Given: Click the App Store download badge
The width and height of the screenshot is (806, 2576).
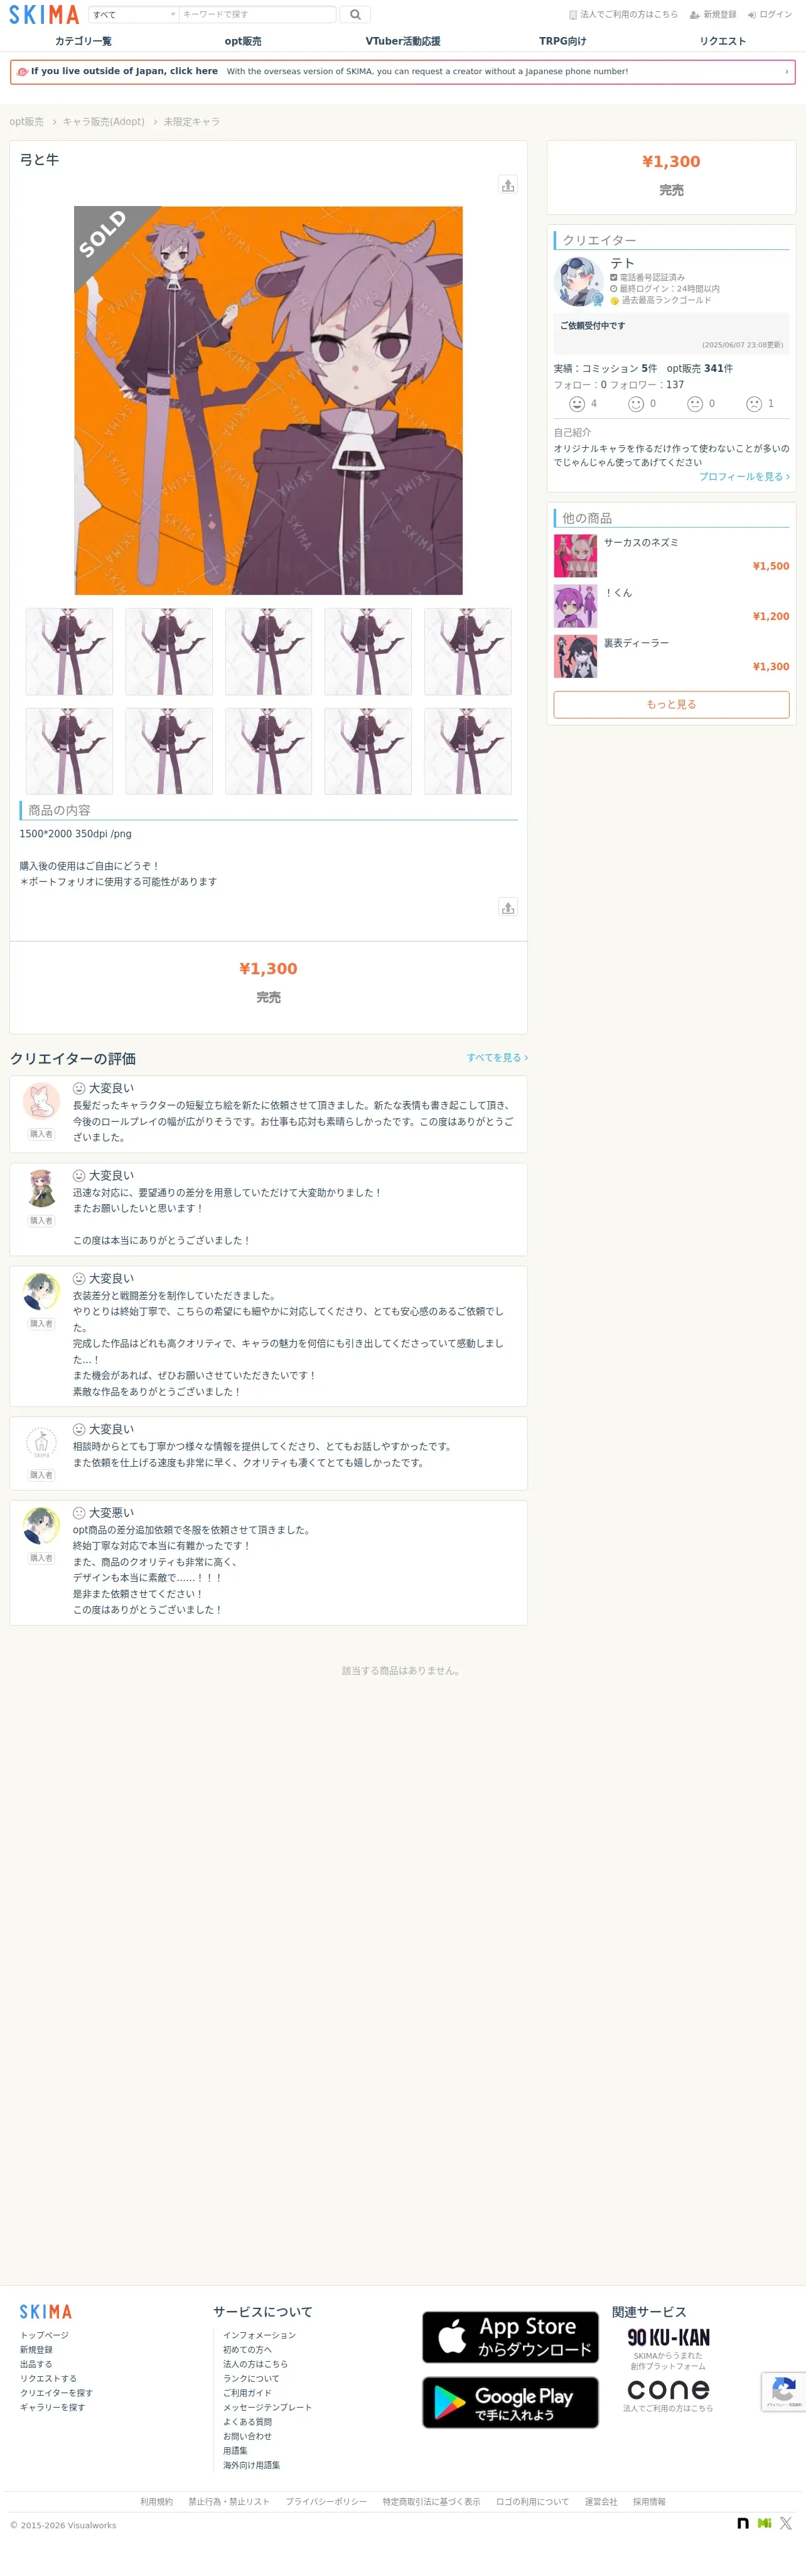Looking at the screenshot, I should [510, 2337].
